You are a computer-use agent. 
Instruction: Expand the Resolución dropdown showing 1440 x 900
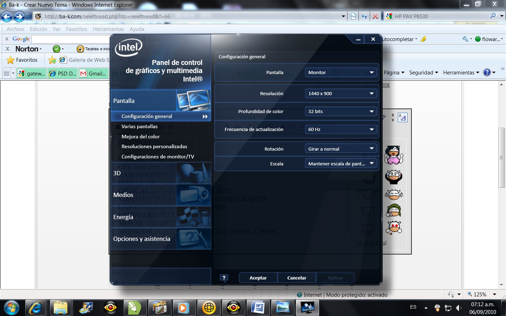pyautogui.click(x=341, y=93)
